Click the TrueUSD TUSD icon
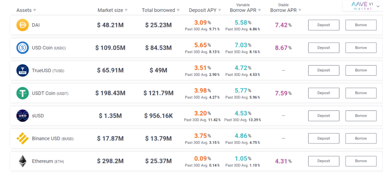The height and width of the screenshot is (173, 383). click(22, 70)
